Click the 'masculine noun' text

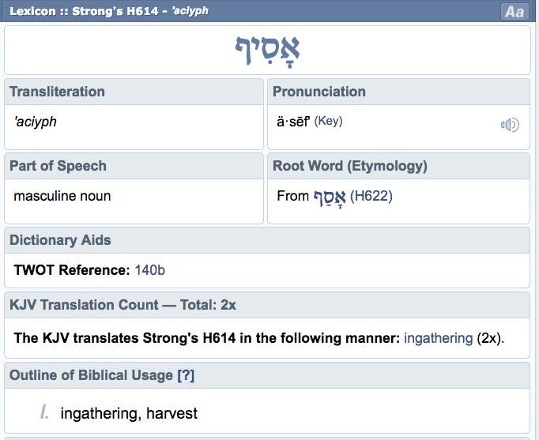coord(62,196)
